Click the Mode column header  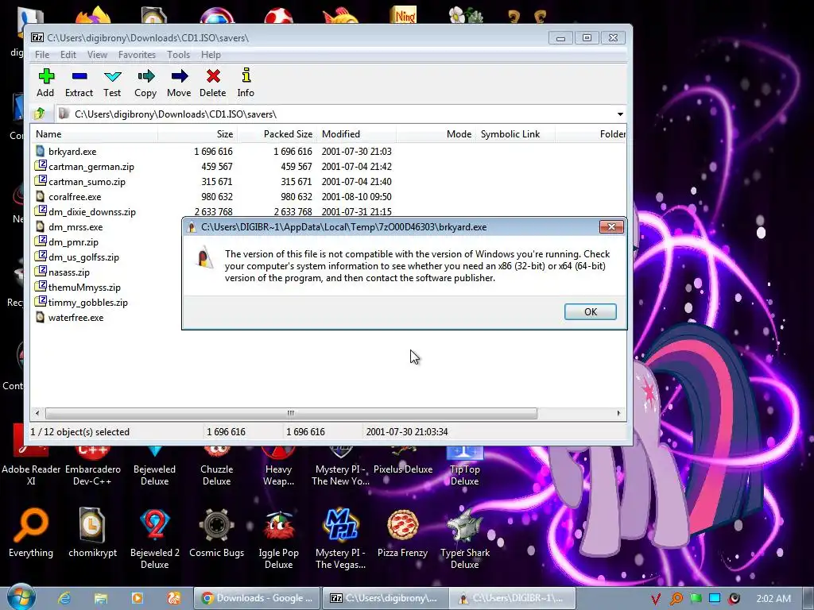[436, 133]
